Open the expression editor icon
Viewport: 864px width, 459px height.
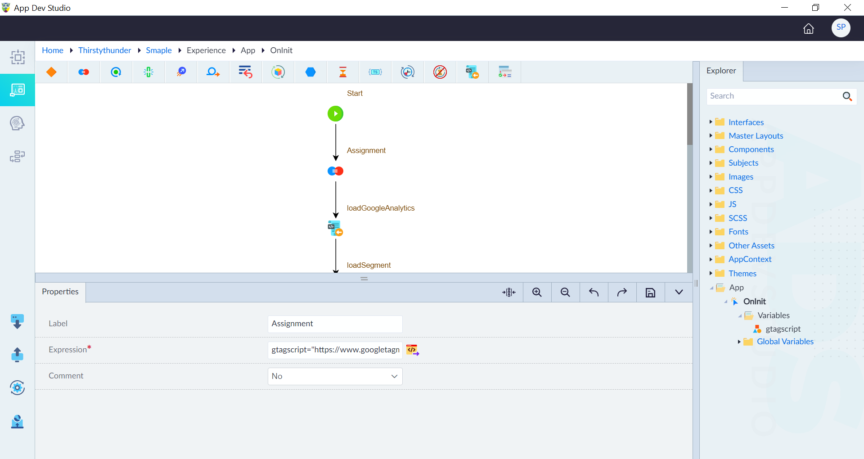click(x=413, y=350)
